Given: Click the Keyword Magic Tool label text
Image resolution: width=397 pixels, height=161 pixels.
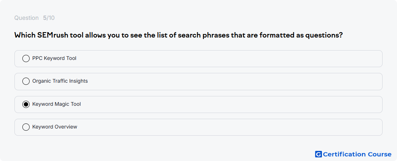Looking at the screenshot, I should [56, 104].
